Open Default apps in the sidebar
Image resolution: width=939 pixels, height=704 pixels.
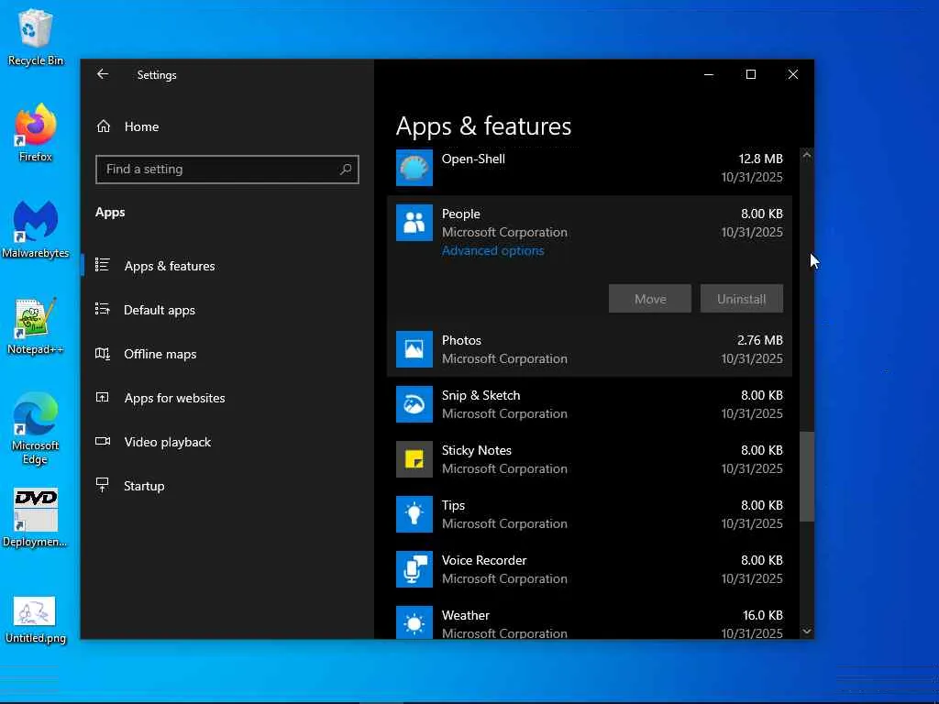160,310
